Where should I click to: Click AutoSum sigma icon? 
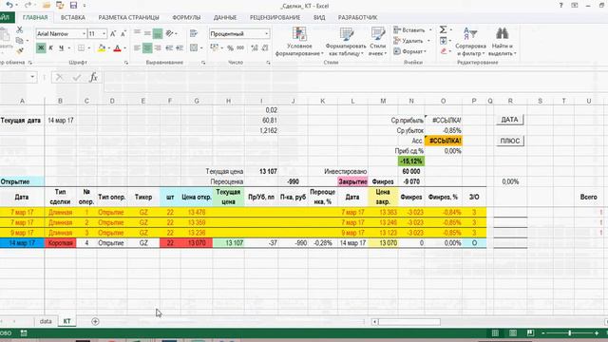443,29
